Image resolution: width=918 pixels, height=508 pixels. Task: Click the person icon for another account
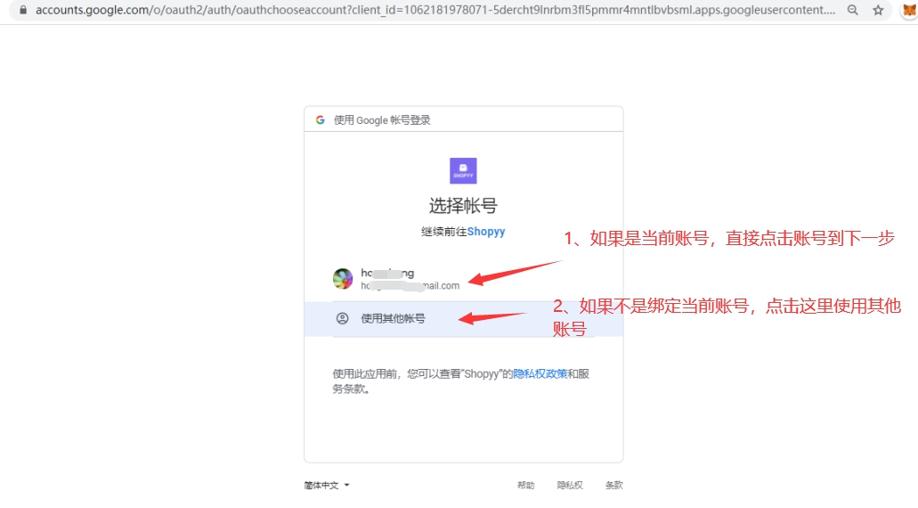tap(343, 318)
